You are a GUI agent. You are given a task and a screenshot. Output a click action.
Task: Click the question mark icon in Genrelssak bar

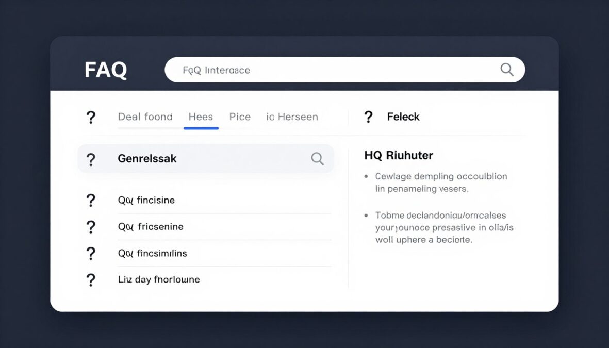point(91,159)
